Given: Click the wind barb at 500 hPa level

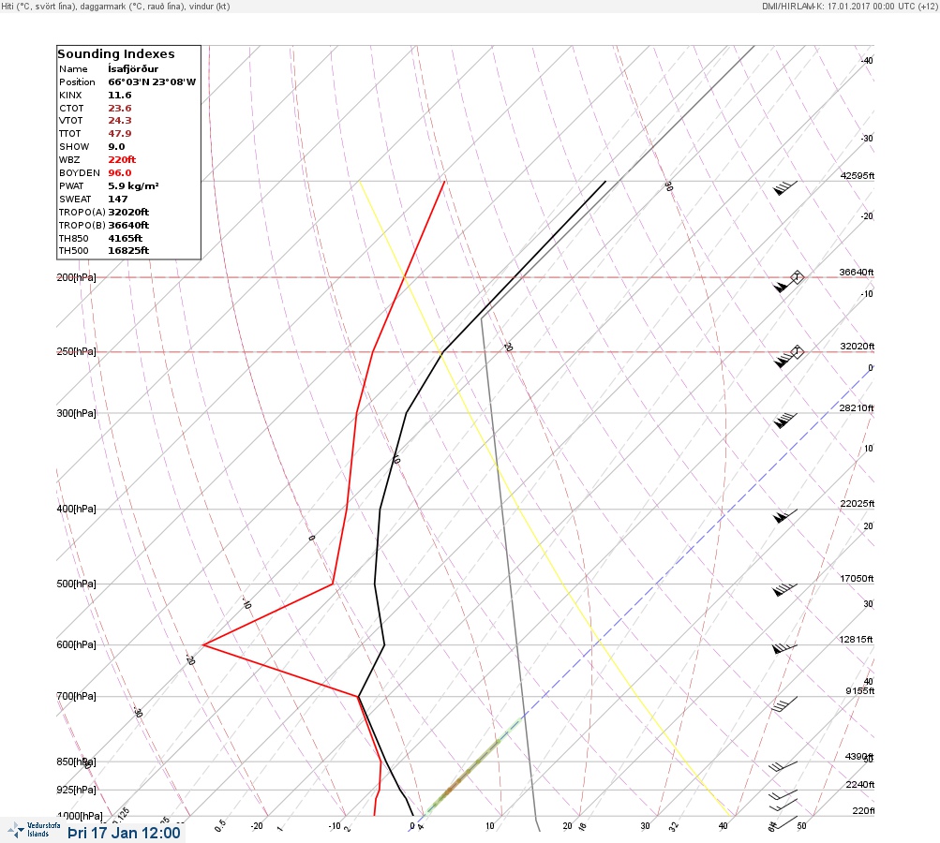Looking at the screenshot, I should (x=785, y=589).
